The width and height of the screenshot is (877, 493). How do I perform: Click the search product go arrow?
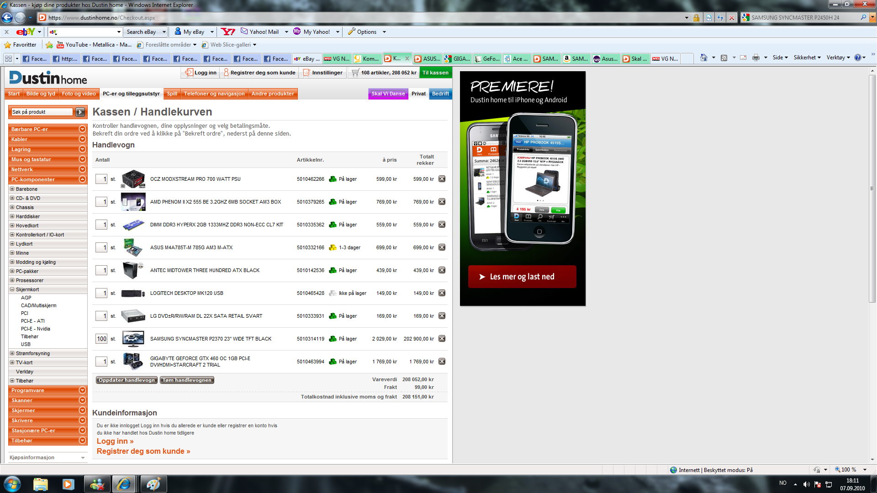click(80, 112)
